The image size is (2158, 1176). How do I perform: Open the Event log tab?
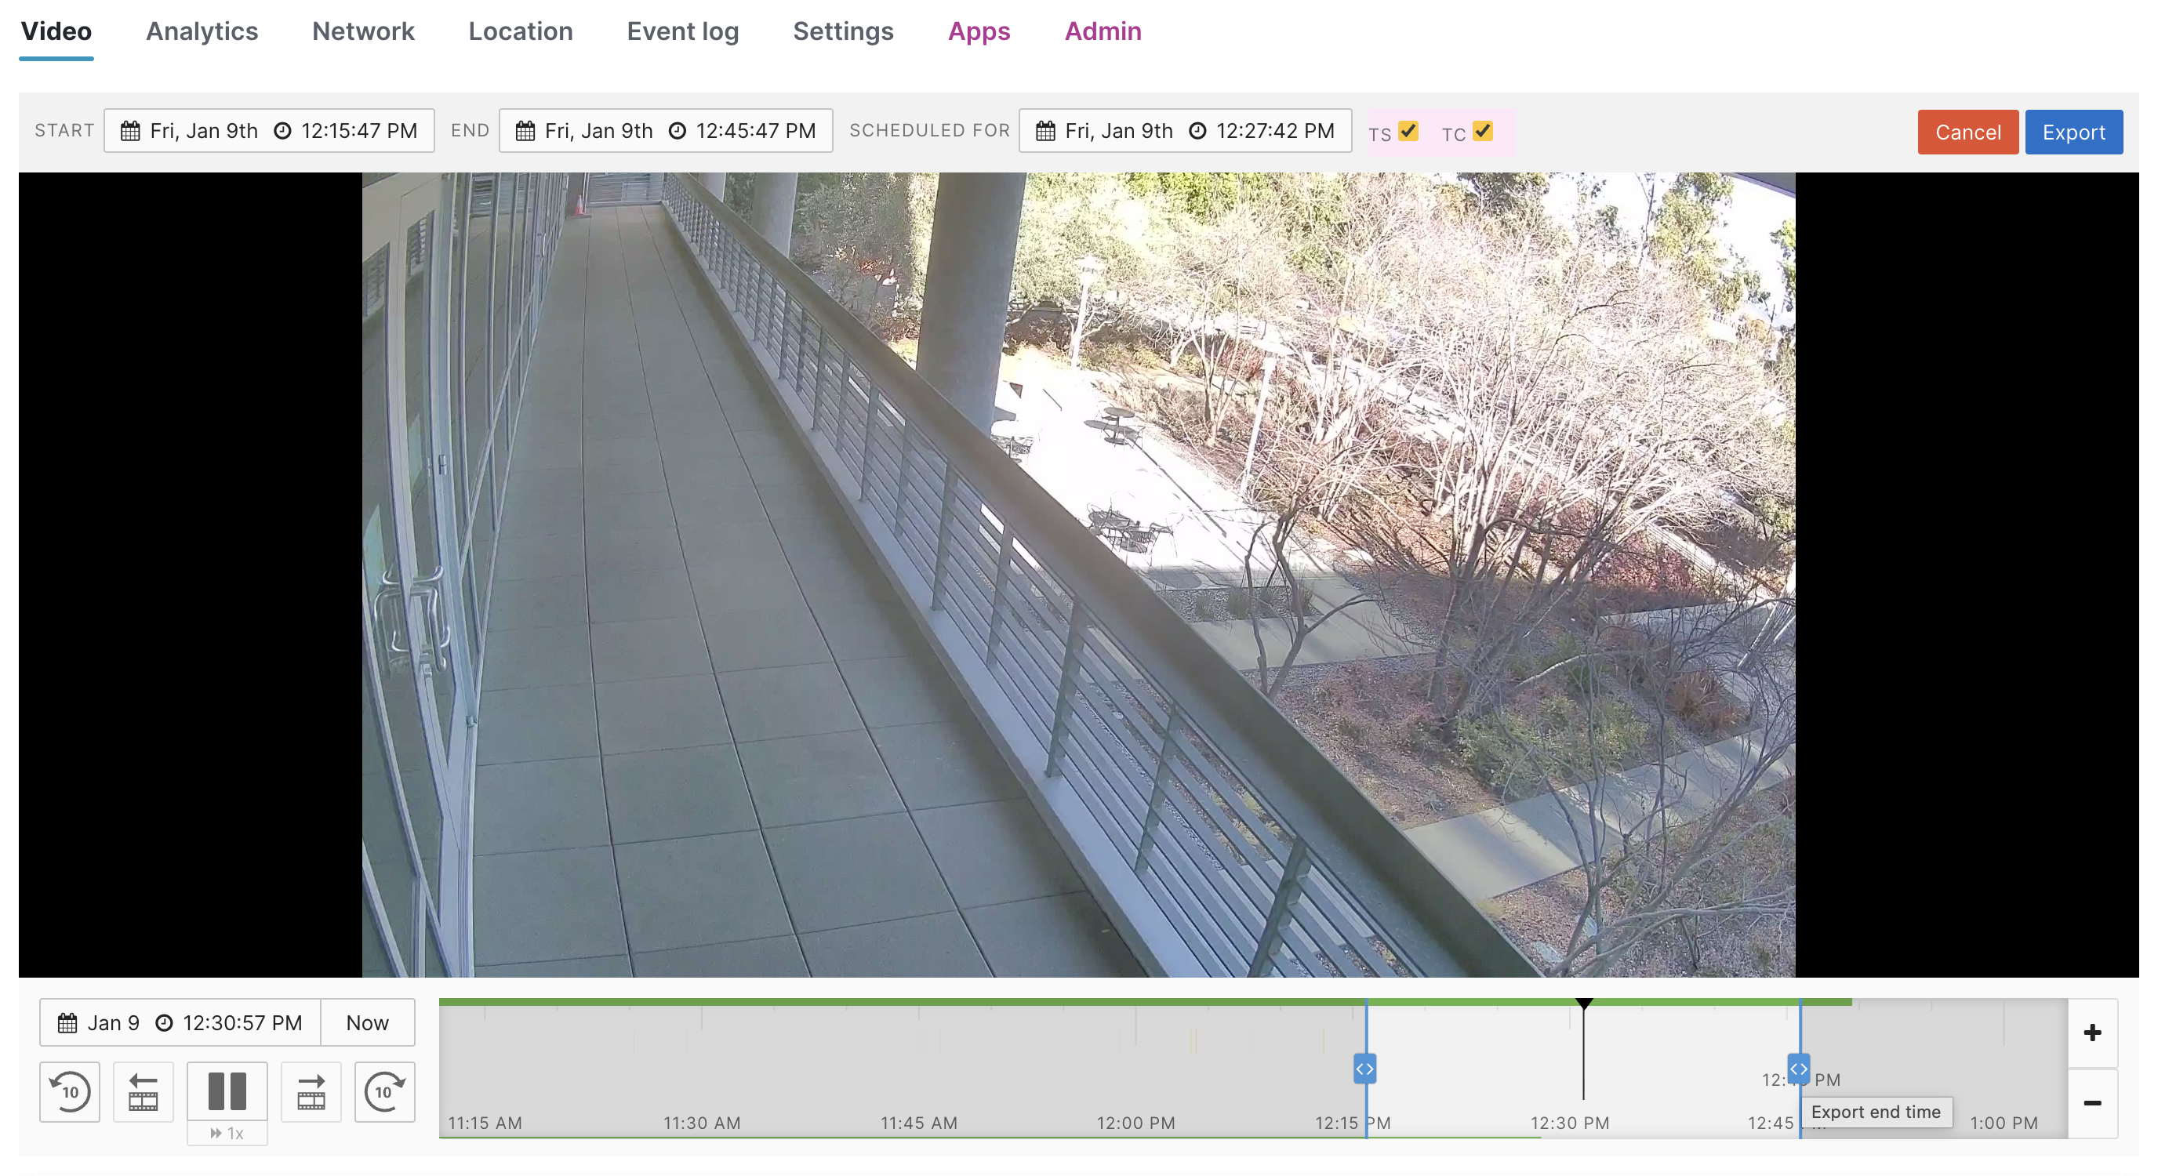coord(683,32)
